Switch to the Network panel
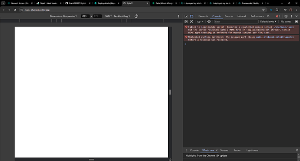This screenshot has width=300, height=161. coord(242,16)
